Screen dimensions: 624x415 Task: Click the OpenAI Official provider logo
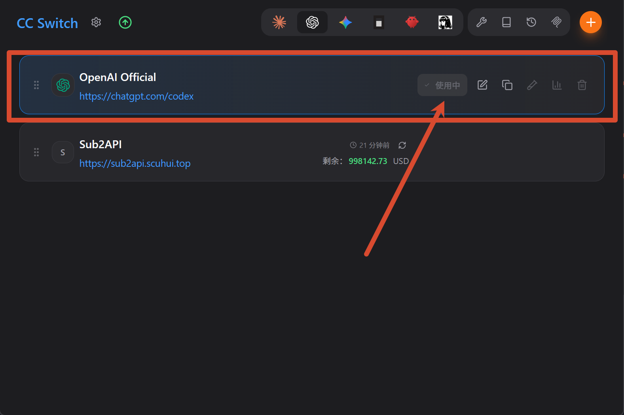63,85
